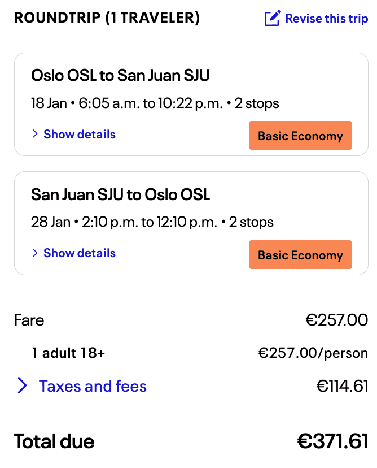Click the ROUNDTRIP (1 TRAVELER) heading
This screenshot has width=377, height=468.
coord(107,18)
